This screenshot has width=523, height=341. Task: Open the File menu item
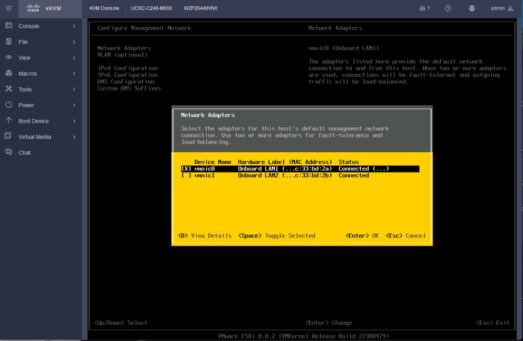(x=41, y=42)
